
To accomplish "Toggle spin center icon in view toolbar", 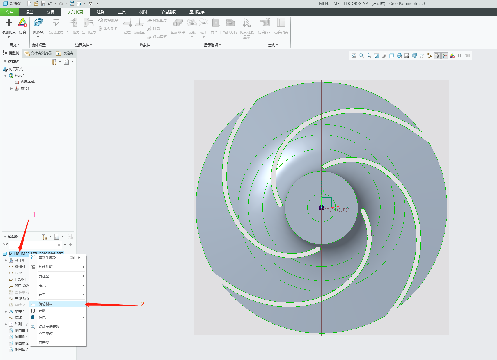I will pos(445,56).
